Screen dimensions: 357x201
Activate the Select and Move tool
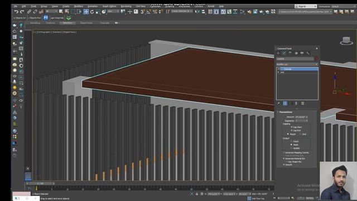coord(86,12)
